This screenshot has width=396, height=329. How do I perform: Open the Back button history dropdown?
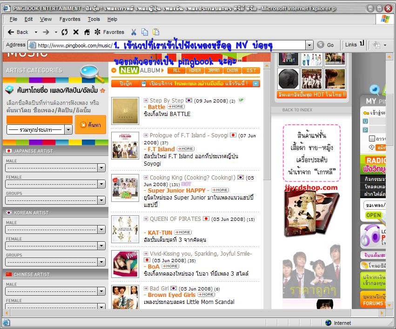pyautogui.click(x=36, y=32)
